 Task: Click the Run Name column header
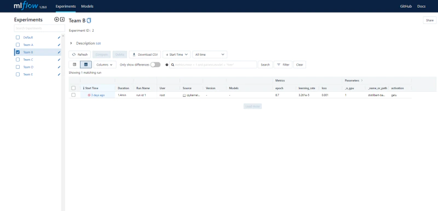coord(143,88)
